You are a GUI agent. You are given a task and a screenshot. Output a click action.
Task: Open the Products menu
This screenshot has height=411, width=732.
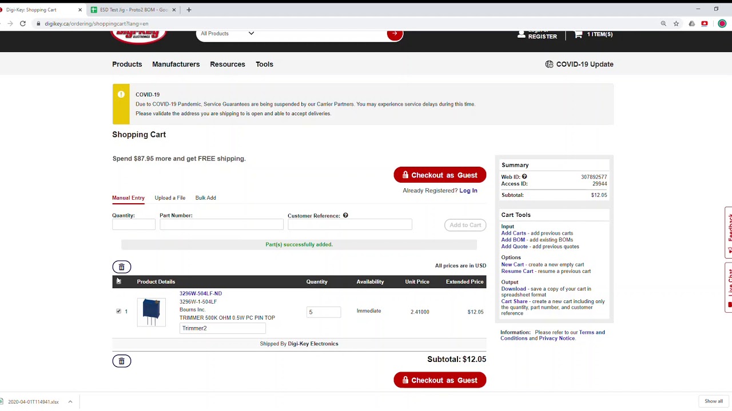click(127, 64)
